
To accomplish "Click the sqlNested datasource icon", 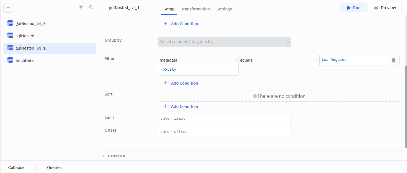I will (10, 36).
